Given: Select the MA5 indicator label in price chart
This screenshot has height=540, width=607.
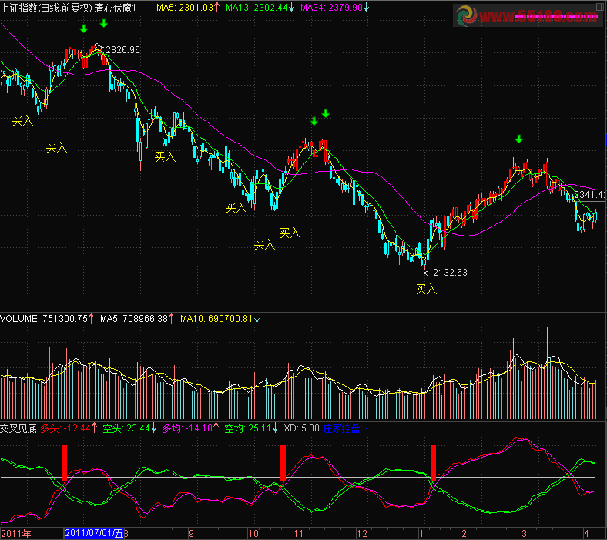Looking at the screenshot, I should pyautogui.click(x=186, y=7).
